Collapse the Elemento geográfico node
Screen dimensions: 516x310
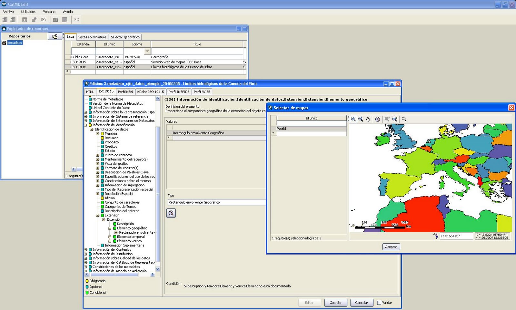click(110, 228)
